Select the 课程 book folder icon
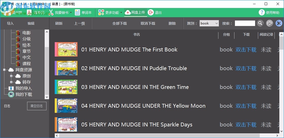 (18, 64)
